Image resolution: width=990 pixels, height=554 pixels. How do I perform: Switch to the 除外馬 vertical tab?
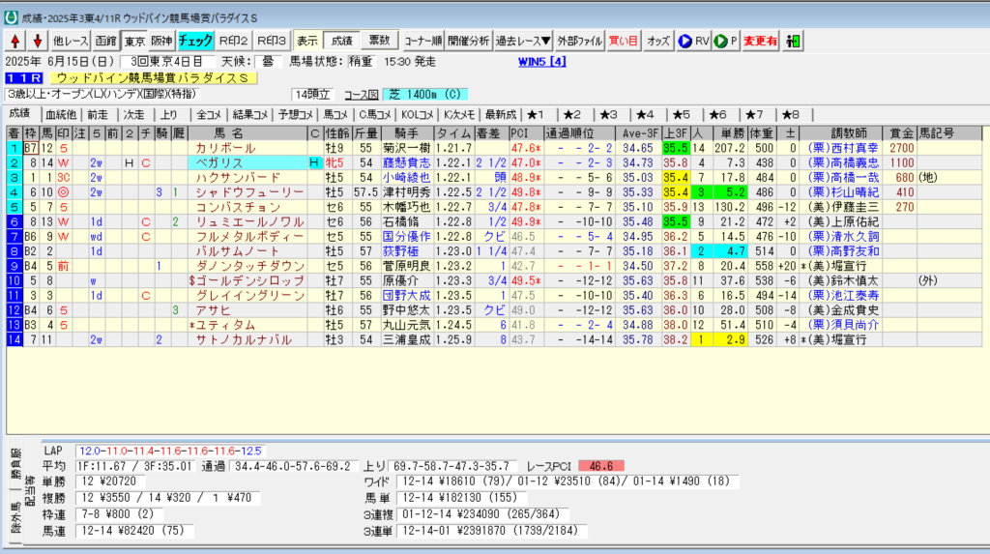(15, 517)
